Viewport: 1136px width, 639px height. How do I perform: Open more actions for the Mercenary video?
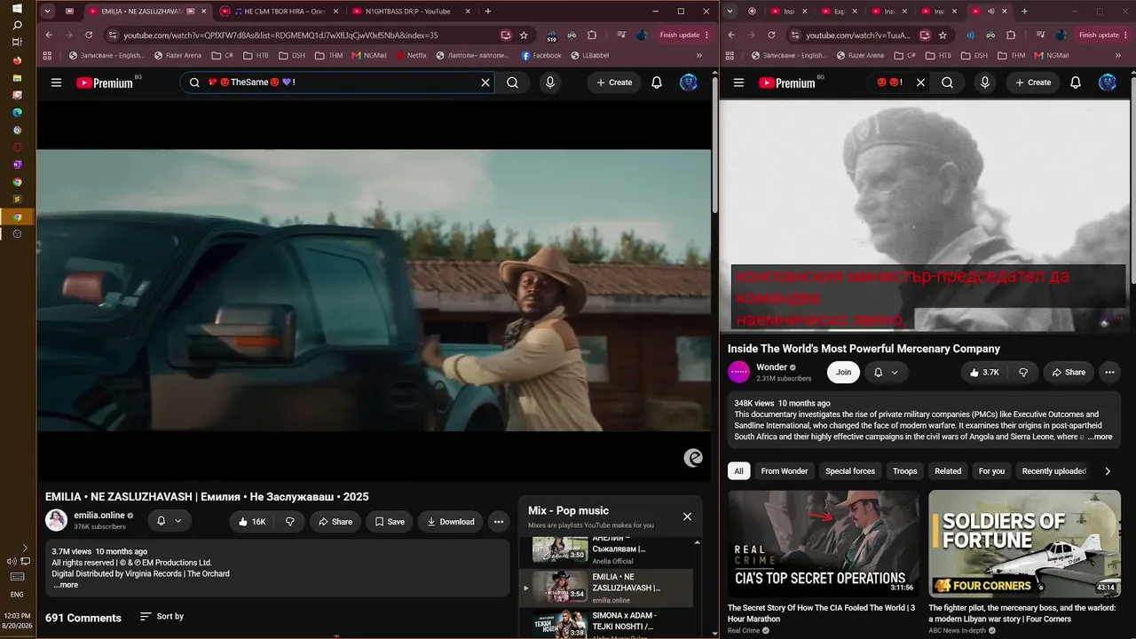click(x=1109, y=372)
